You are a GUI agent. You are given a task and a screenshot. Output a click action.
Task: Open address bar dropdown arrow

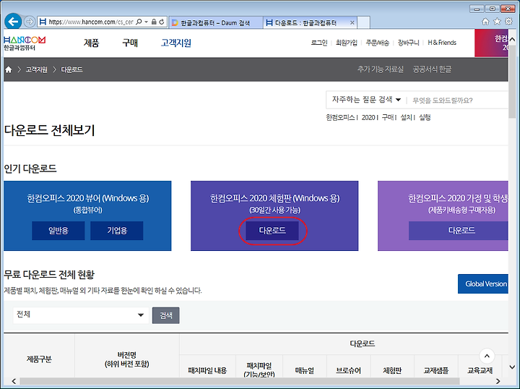click(x=146, y=22)
